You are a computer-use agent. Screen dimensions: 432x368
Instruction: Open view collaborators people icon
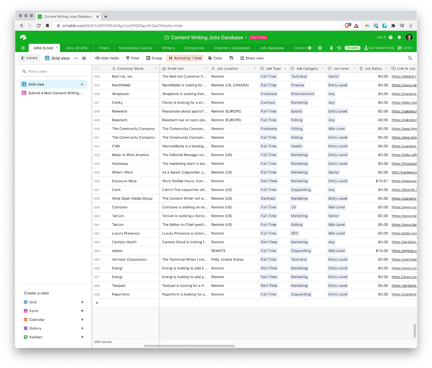tap(84, 58)
